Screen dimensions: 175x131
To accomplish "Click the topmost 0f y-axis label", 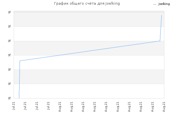I will pos(9,12).
